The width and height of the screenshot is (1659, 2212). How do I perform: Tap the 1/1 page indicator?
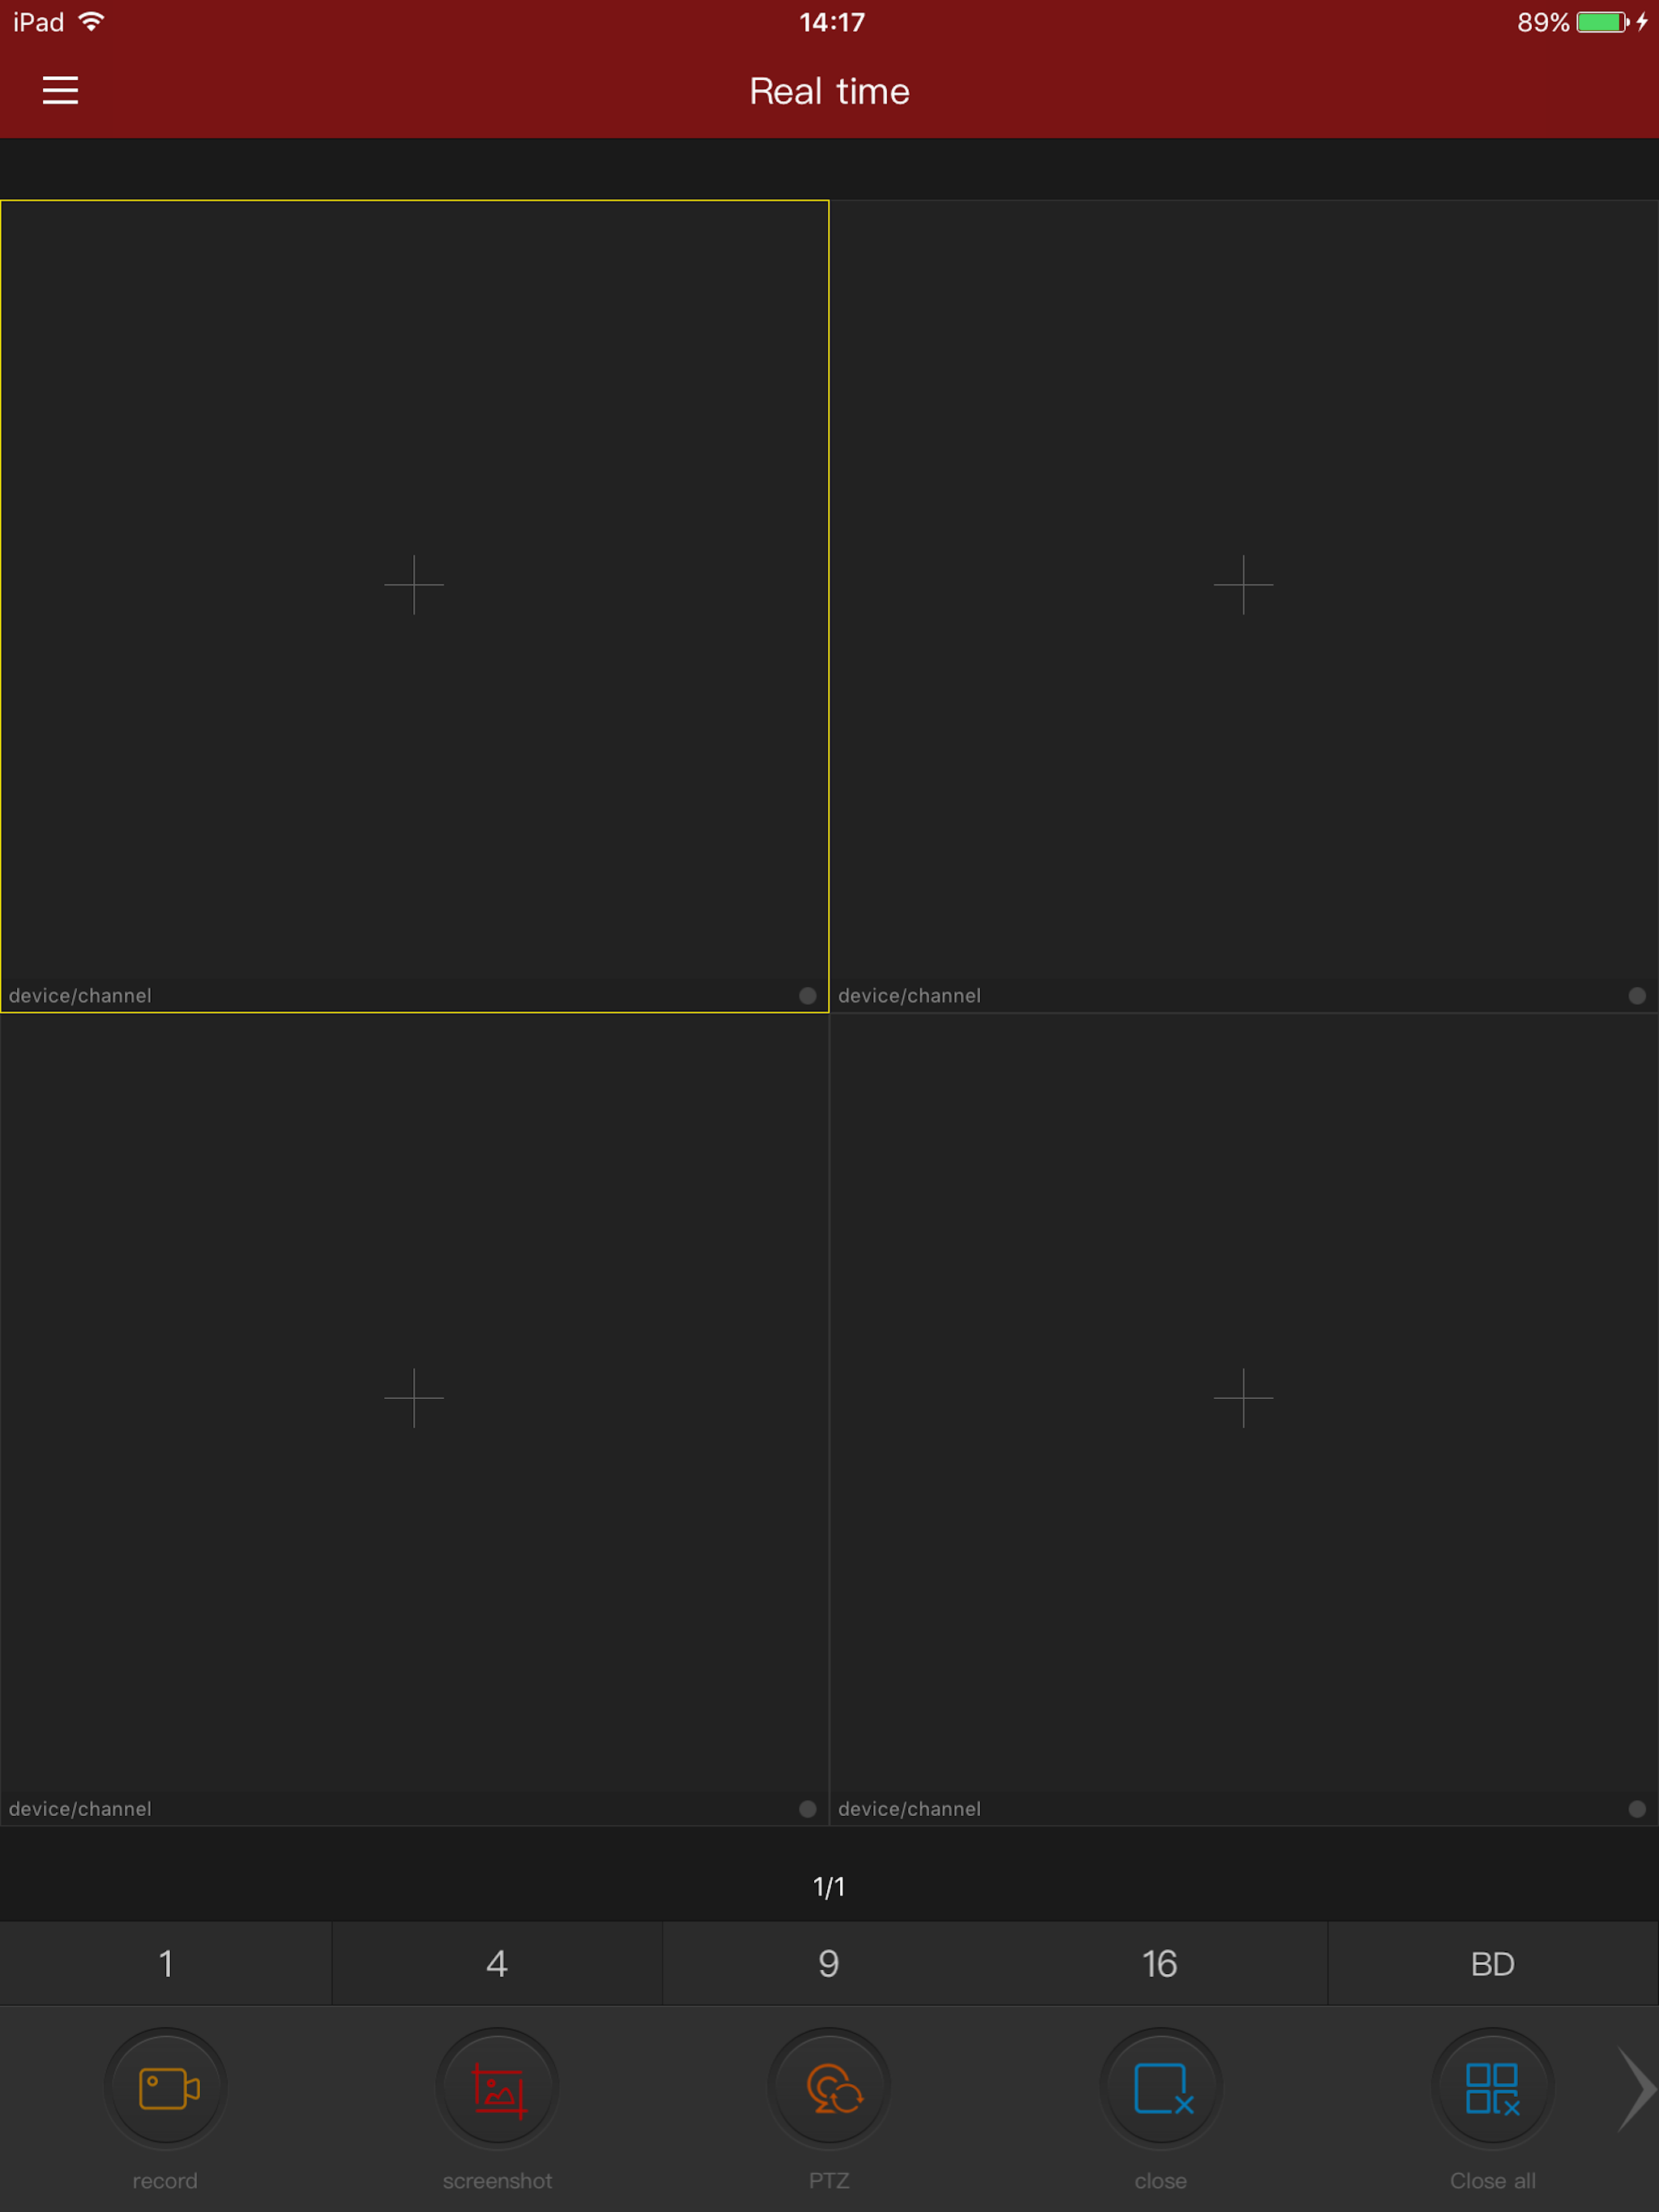pos(829,1886)
